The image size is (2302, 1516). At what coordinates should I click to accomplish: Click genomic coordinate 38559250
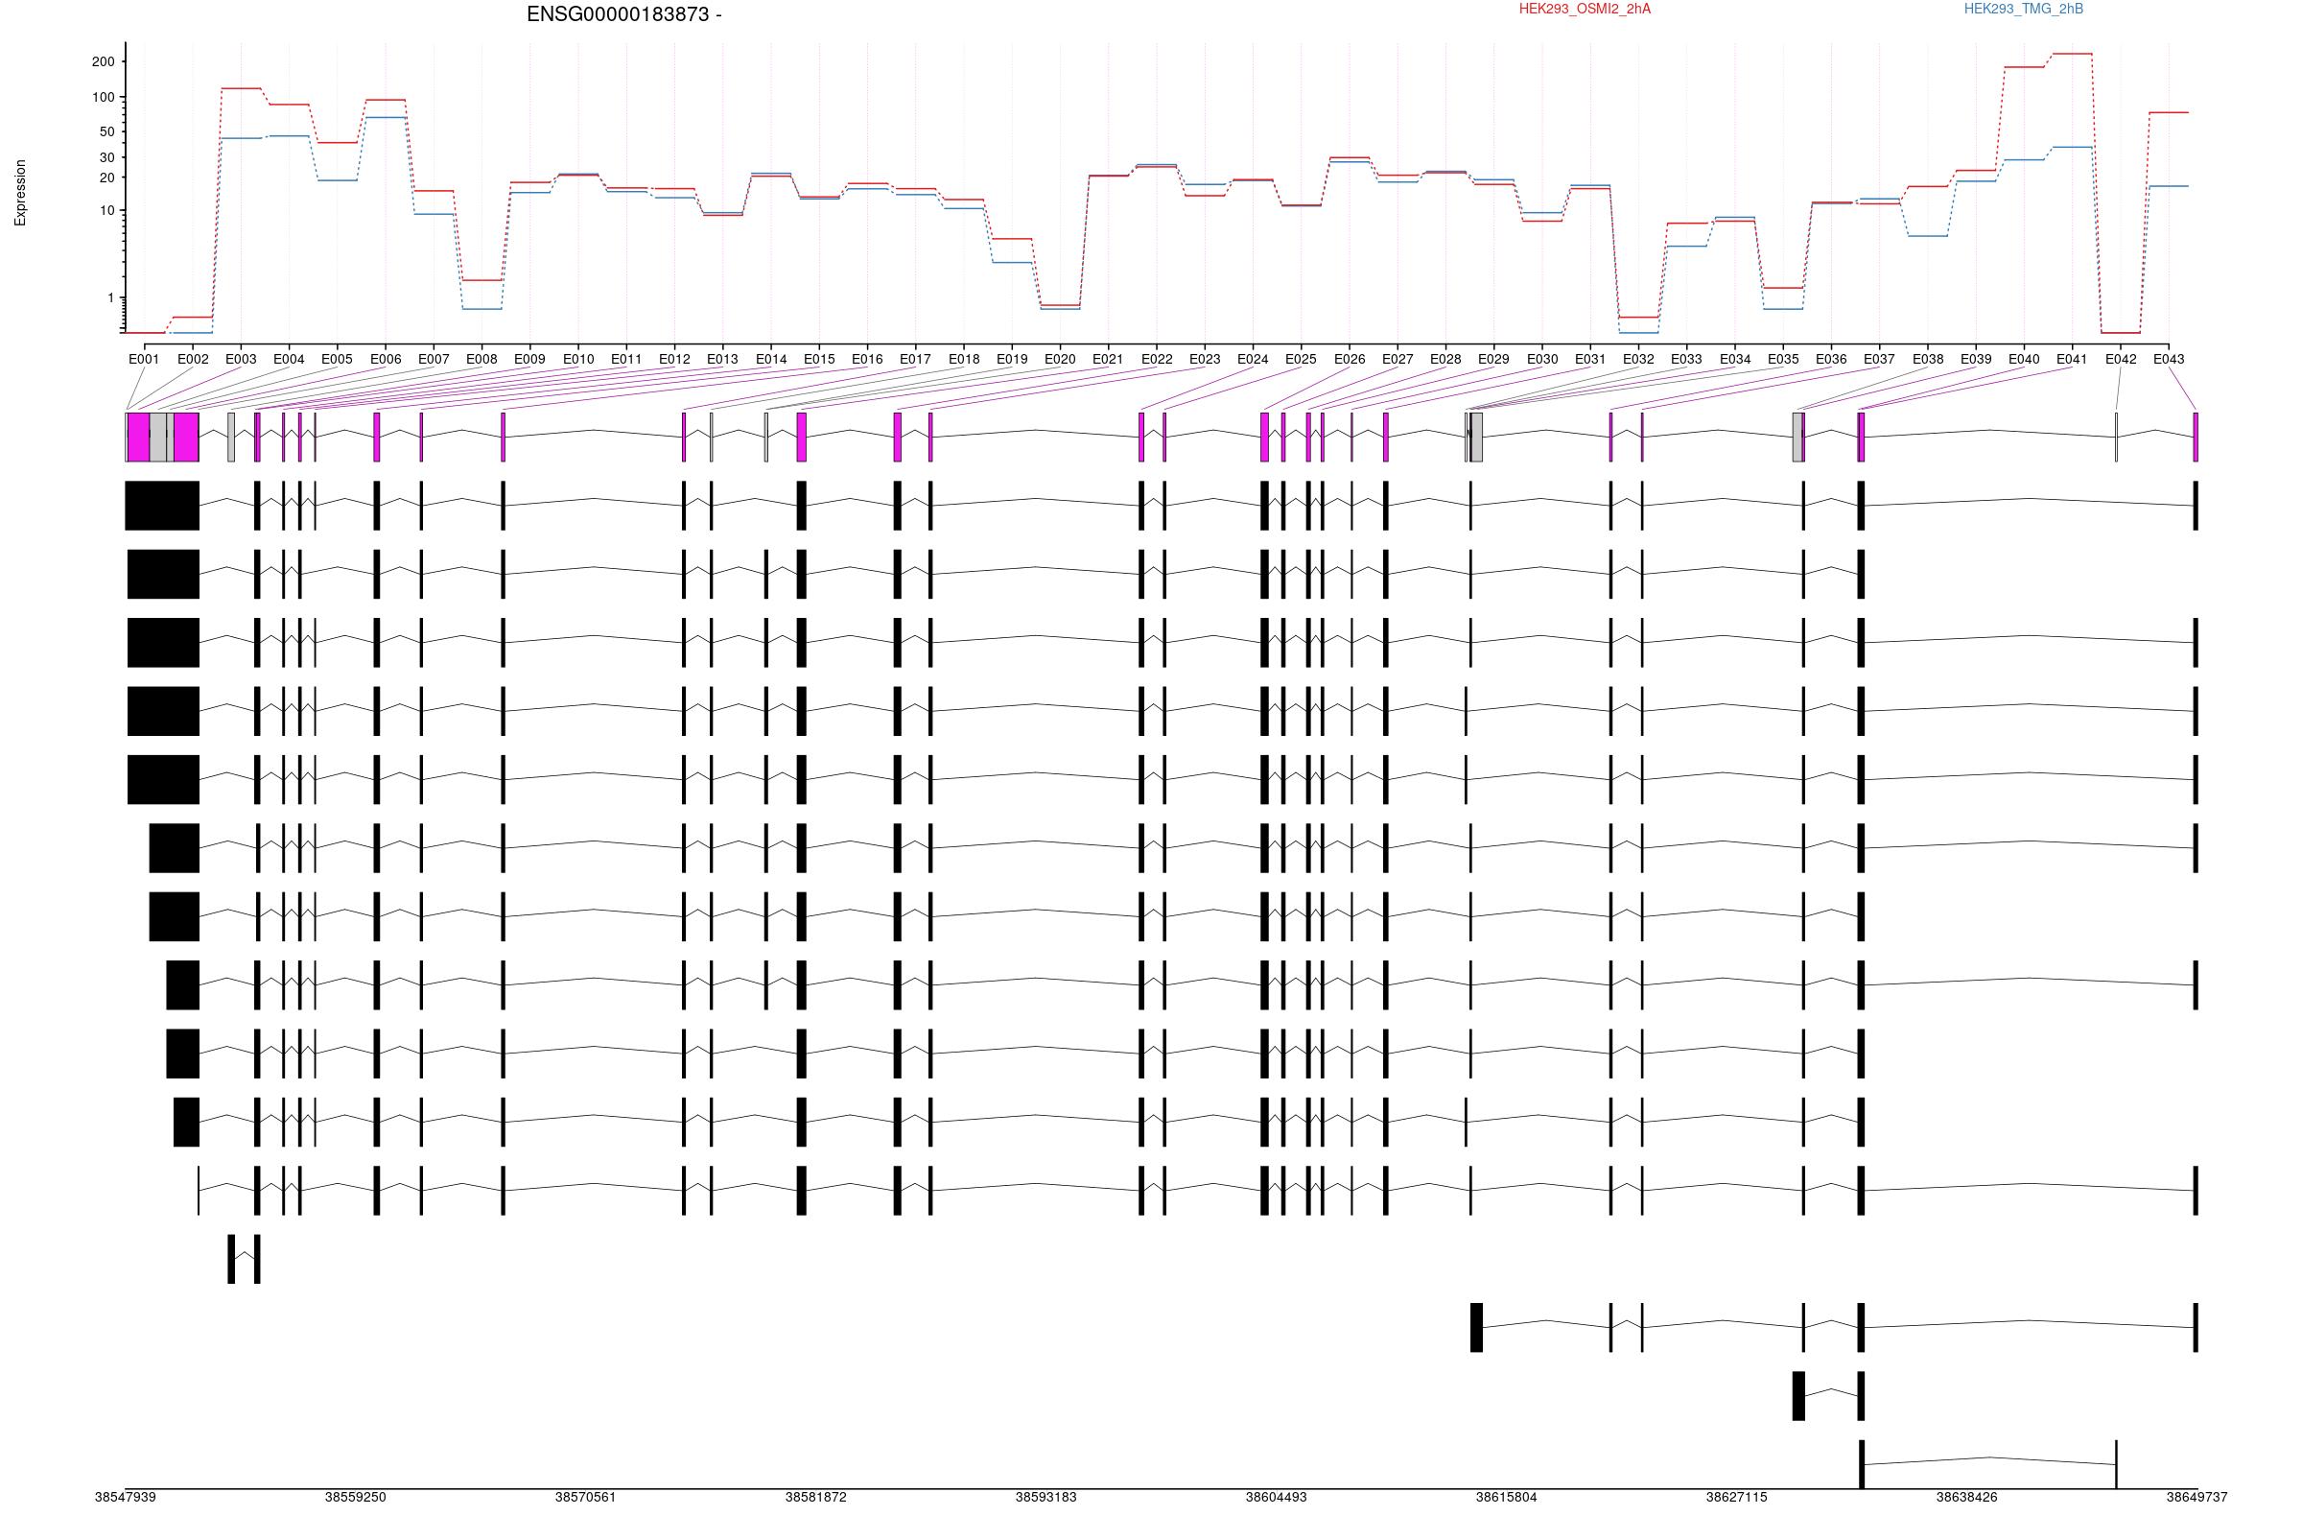click(x=355, y=1498)
